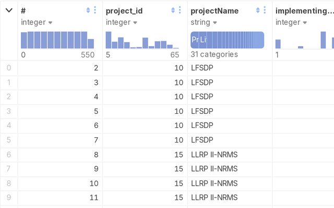Select the projectName column header

[214, 10]
